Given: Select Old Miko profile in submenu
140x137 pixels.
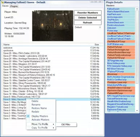Looking at the screenshot, I should coord(66,124).
